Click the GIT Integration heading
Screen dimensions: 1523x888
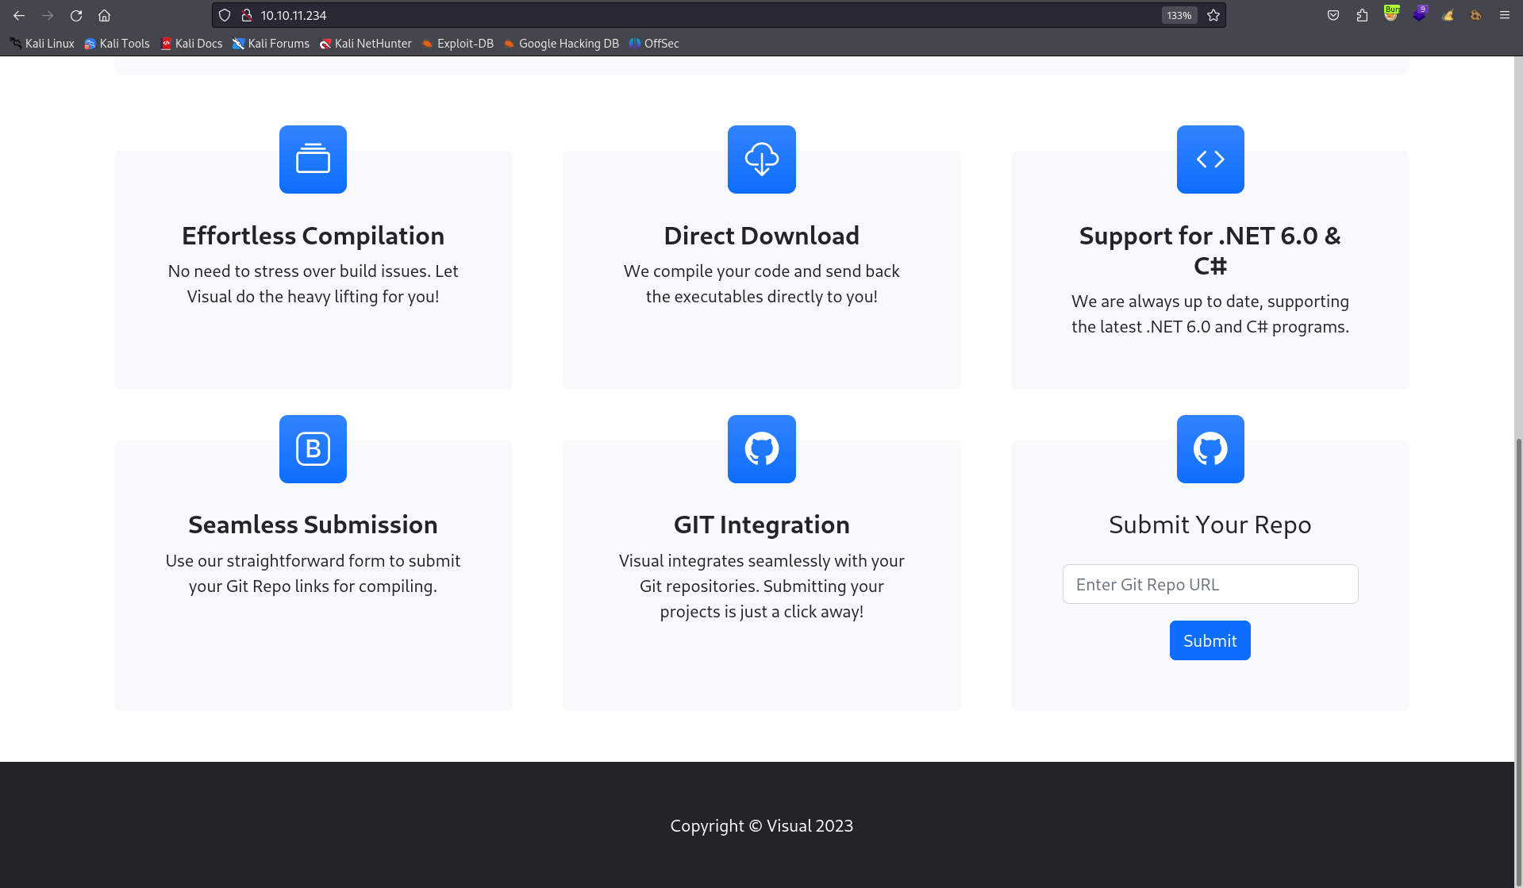762,525
